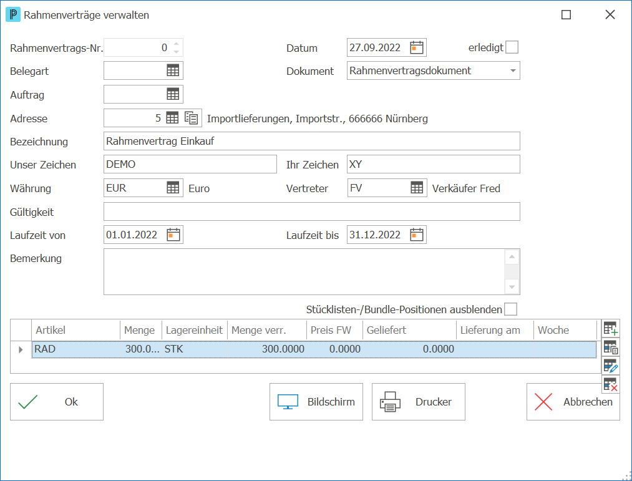Click into the Bemerkung text area

[x=304, y=272]
